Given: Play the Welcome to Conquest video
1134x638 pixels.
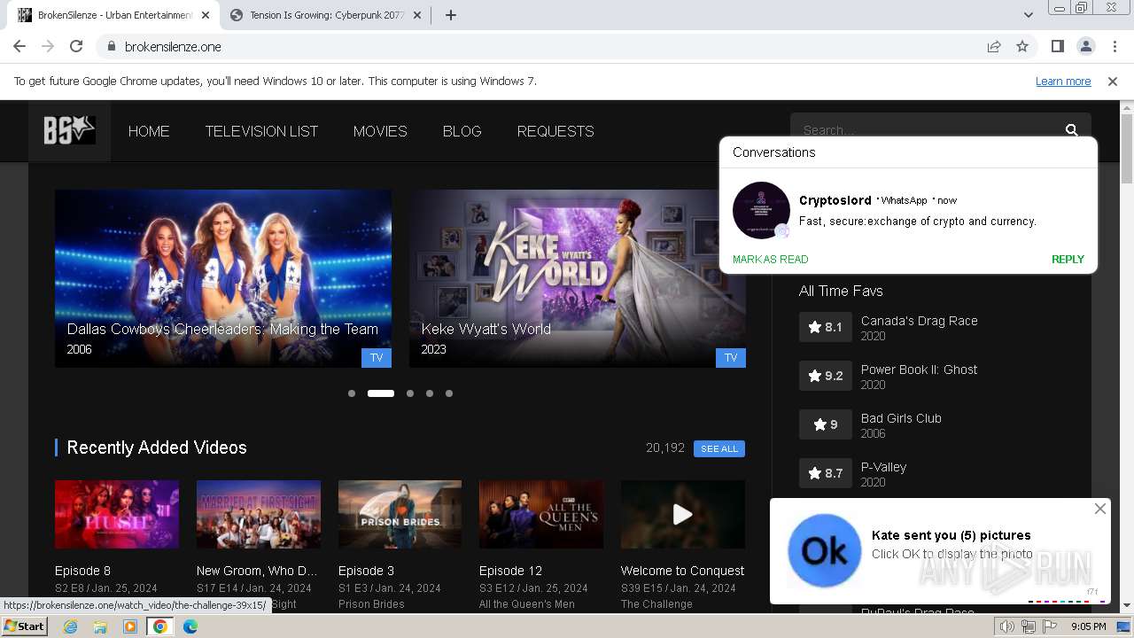Looking at the screenshot, I should [683, 515].
